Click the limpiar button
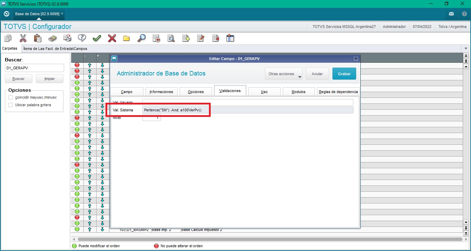The width and height of the screenshot is (471, 251). [x=50, y=79]
